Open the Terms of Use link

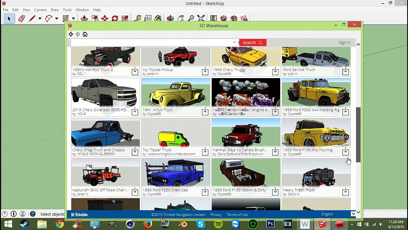(237, 215)
